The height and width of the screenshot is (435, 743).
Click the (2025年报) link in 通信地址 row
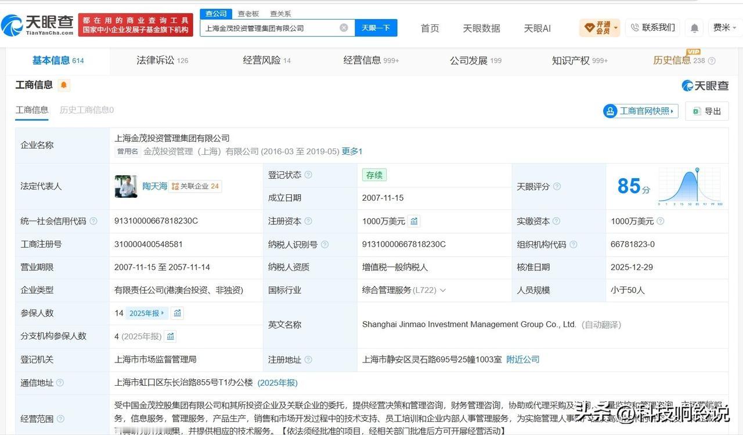coord(277,383)
